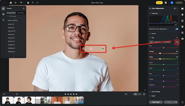Image resolution: width=185 pixels, height=106 pixels.
Task: Click the Buy Now button
Action: 179,3
